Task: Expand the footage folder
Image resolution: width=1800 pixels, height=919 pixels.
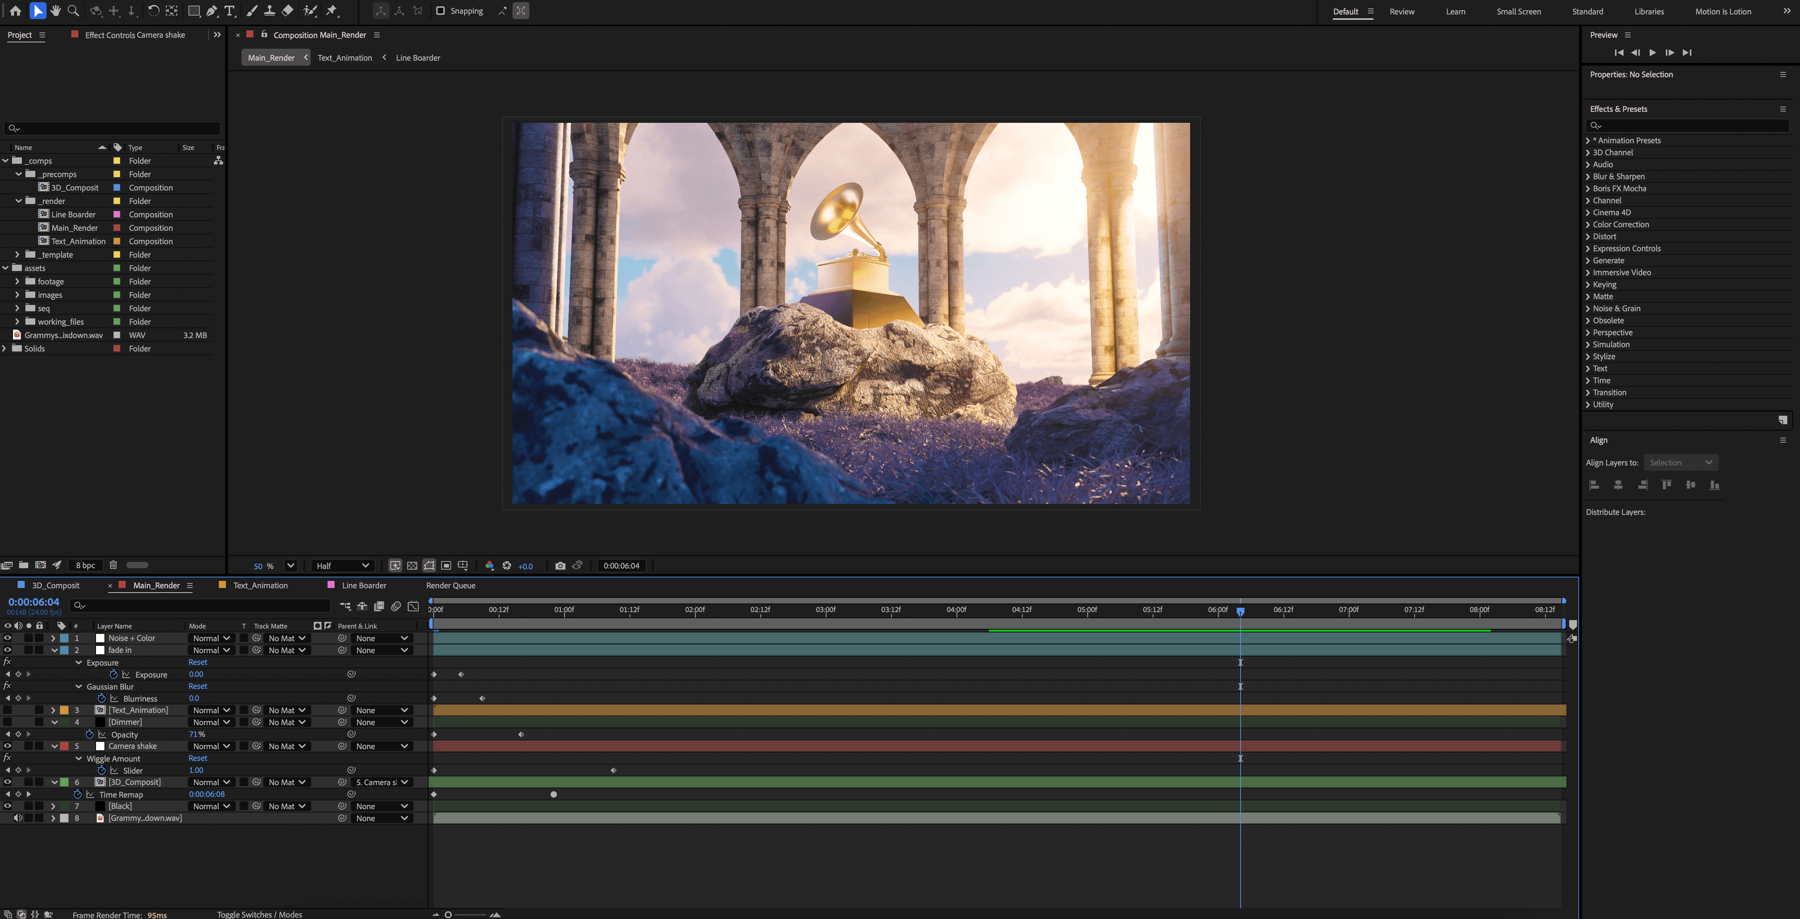Action: click(x=17, y=281)
